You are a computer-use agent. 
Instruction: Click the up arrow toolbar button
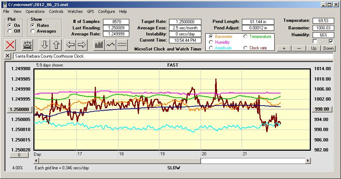coord(56,45)
